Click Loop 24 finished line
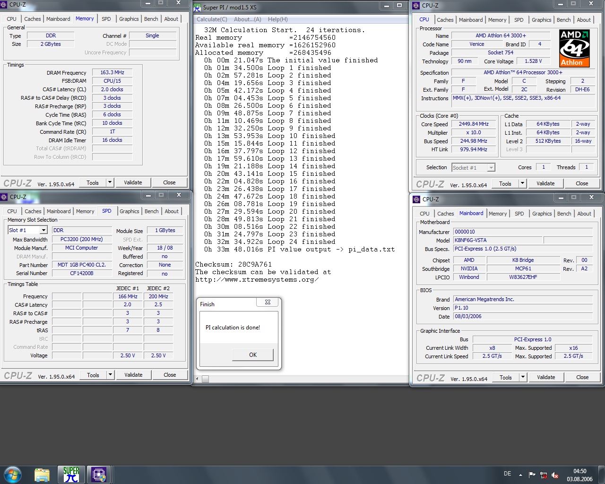The image size is (605, 484). tap(269, 242)
